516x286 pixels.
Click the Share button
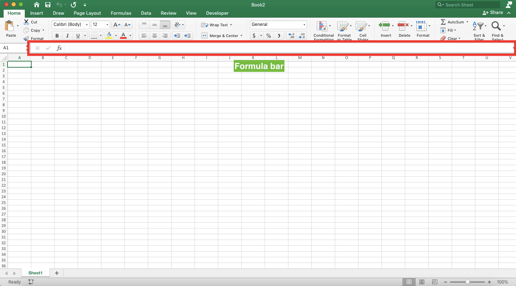pos(493,13)
